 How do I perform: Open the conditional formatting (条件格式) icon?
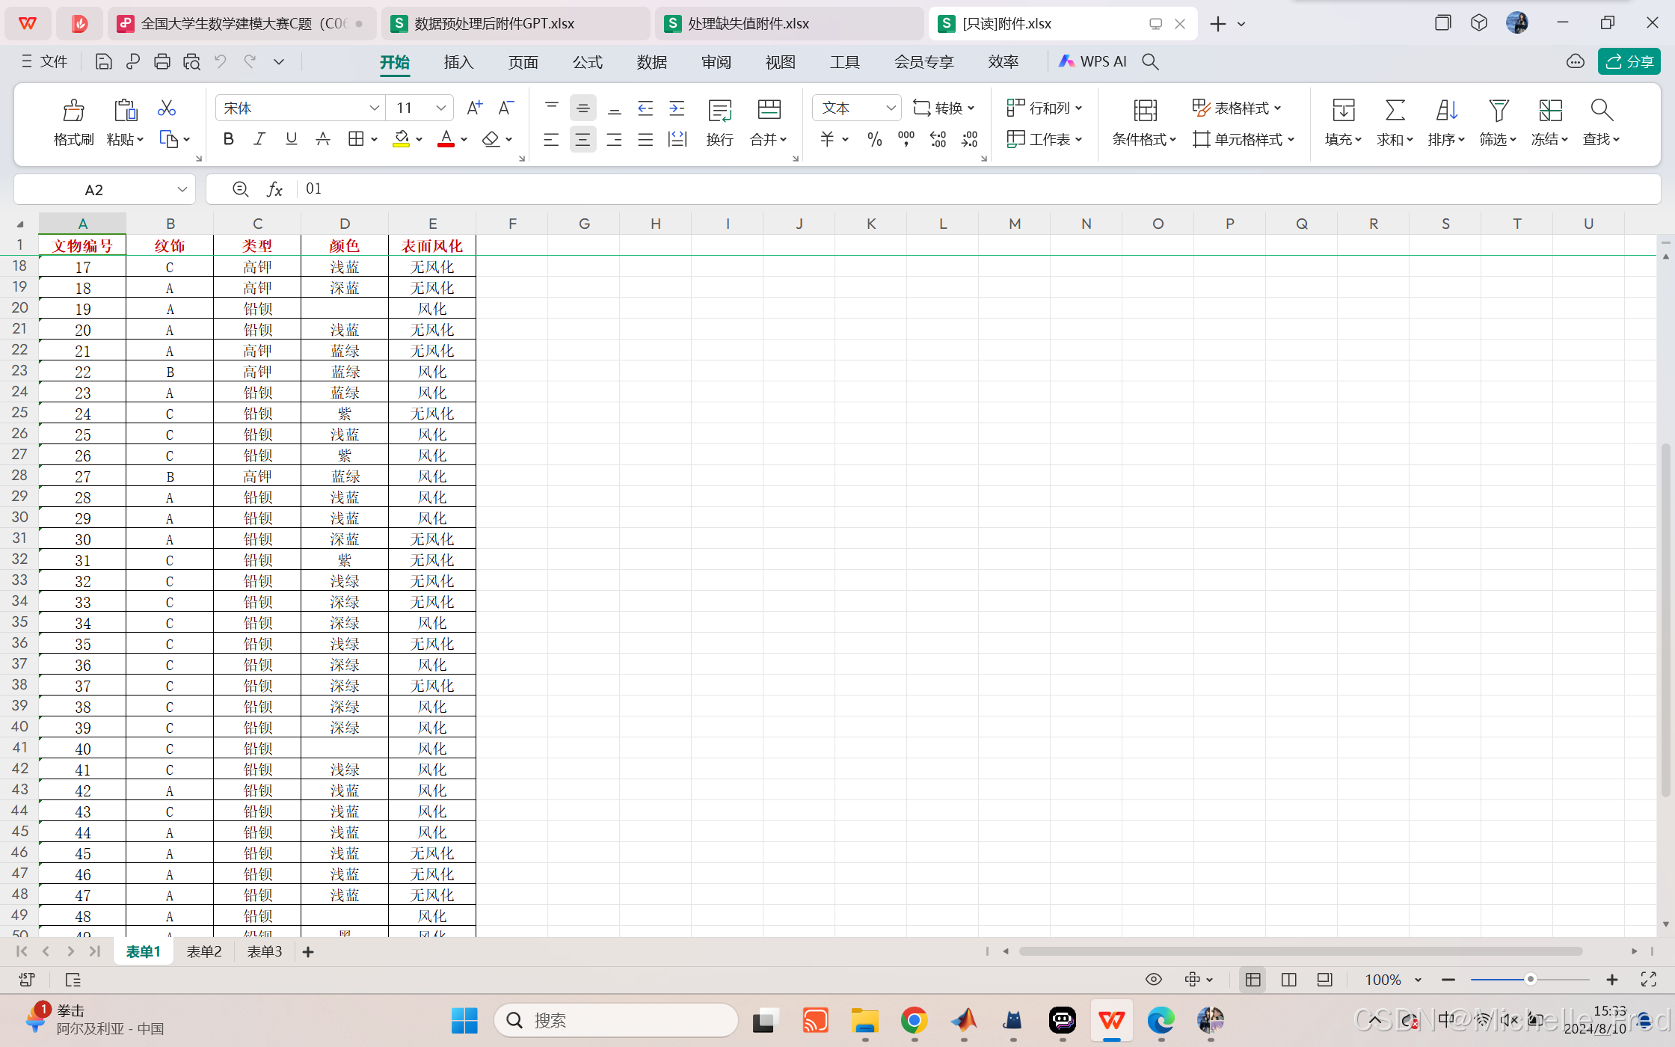pyautogui.click(x=1144, y=111)
